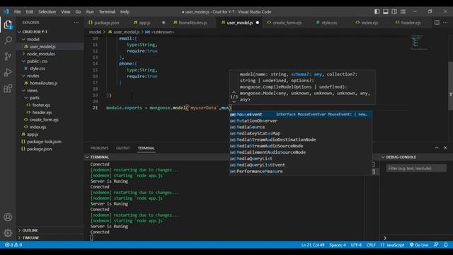The height and width of the screenshot is (255, 453).
Task: Change language mode via JavaScript status item
Action: pos(395,245)
